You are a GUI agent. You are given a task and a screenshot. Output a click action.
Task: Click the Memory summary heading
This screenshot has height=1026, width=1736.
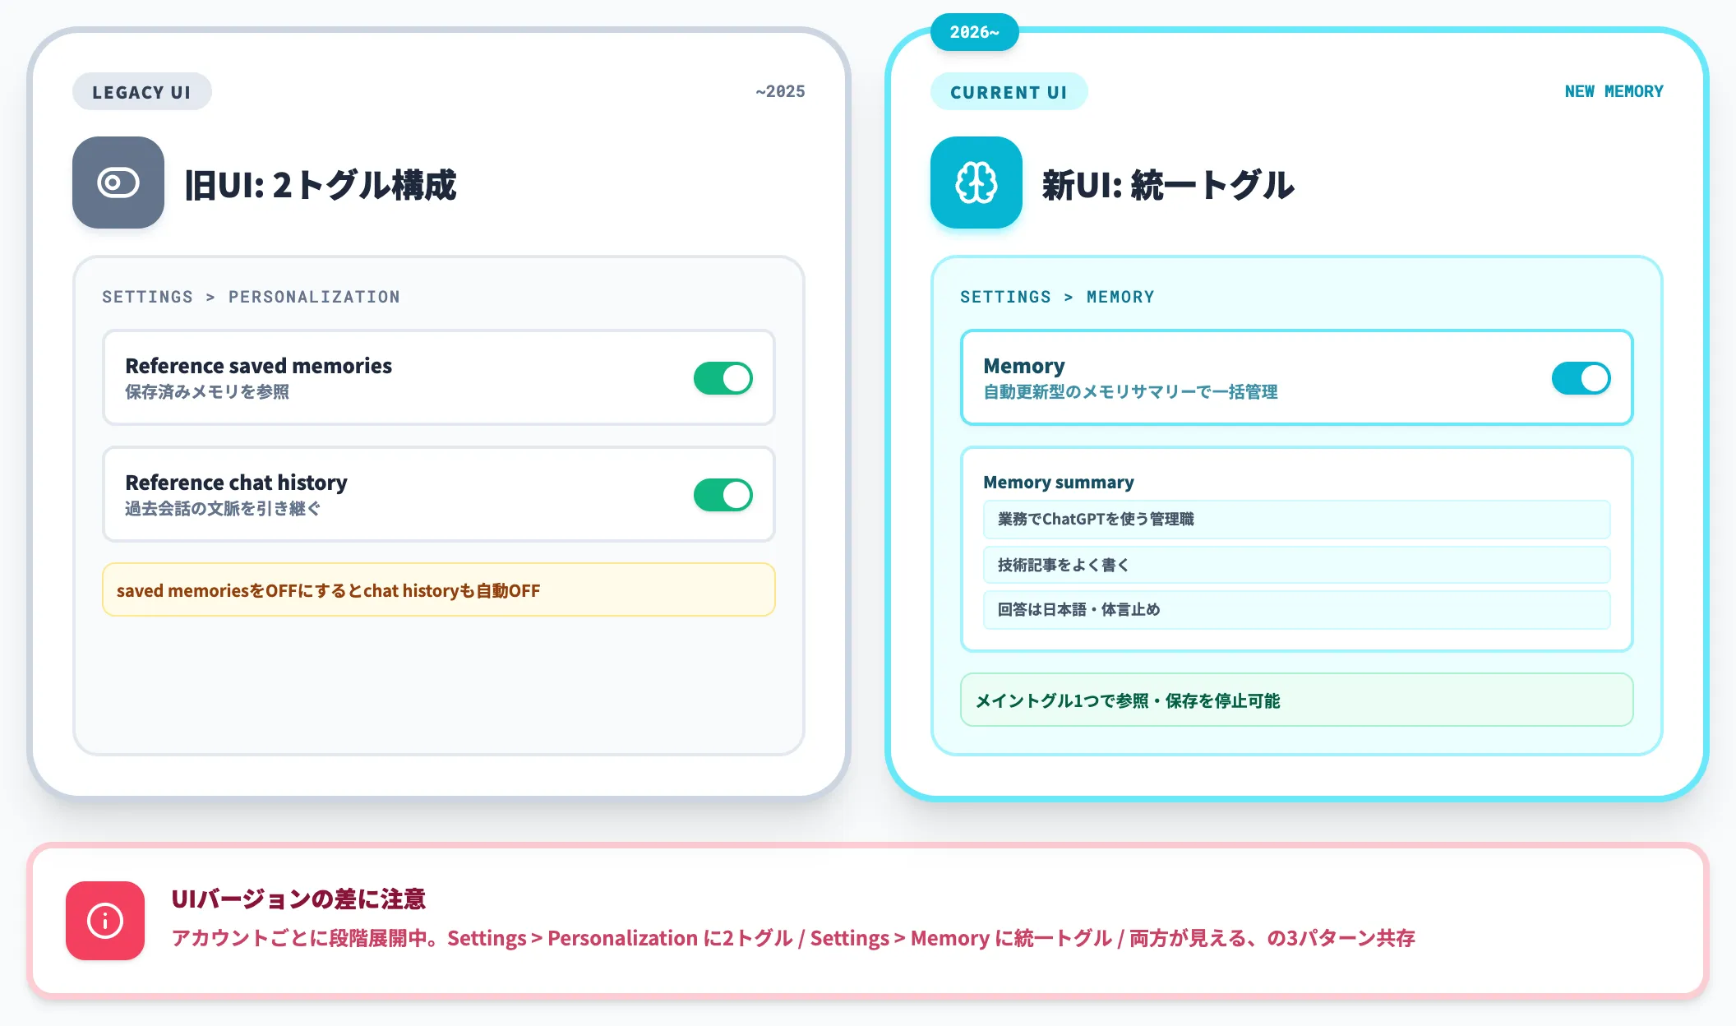(x=1059, y=483)
